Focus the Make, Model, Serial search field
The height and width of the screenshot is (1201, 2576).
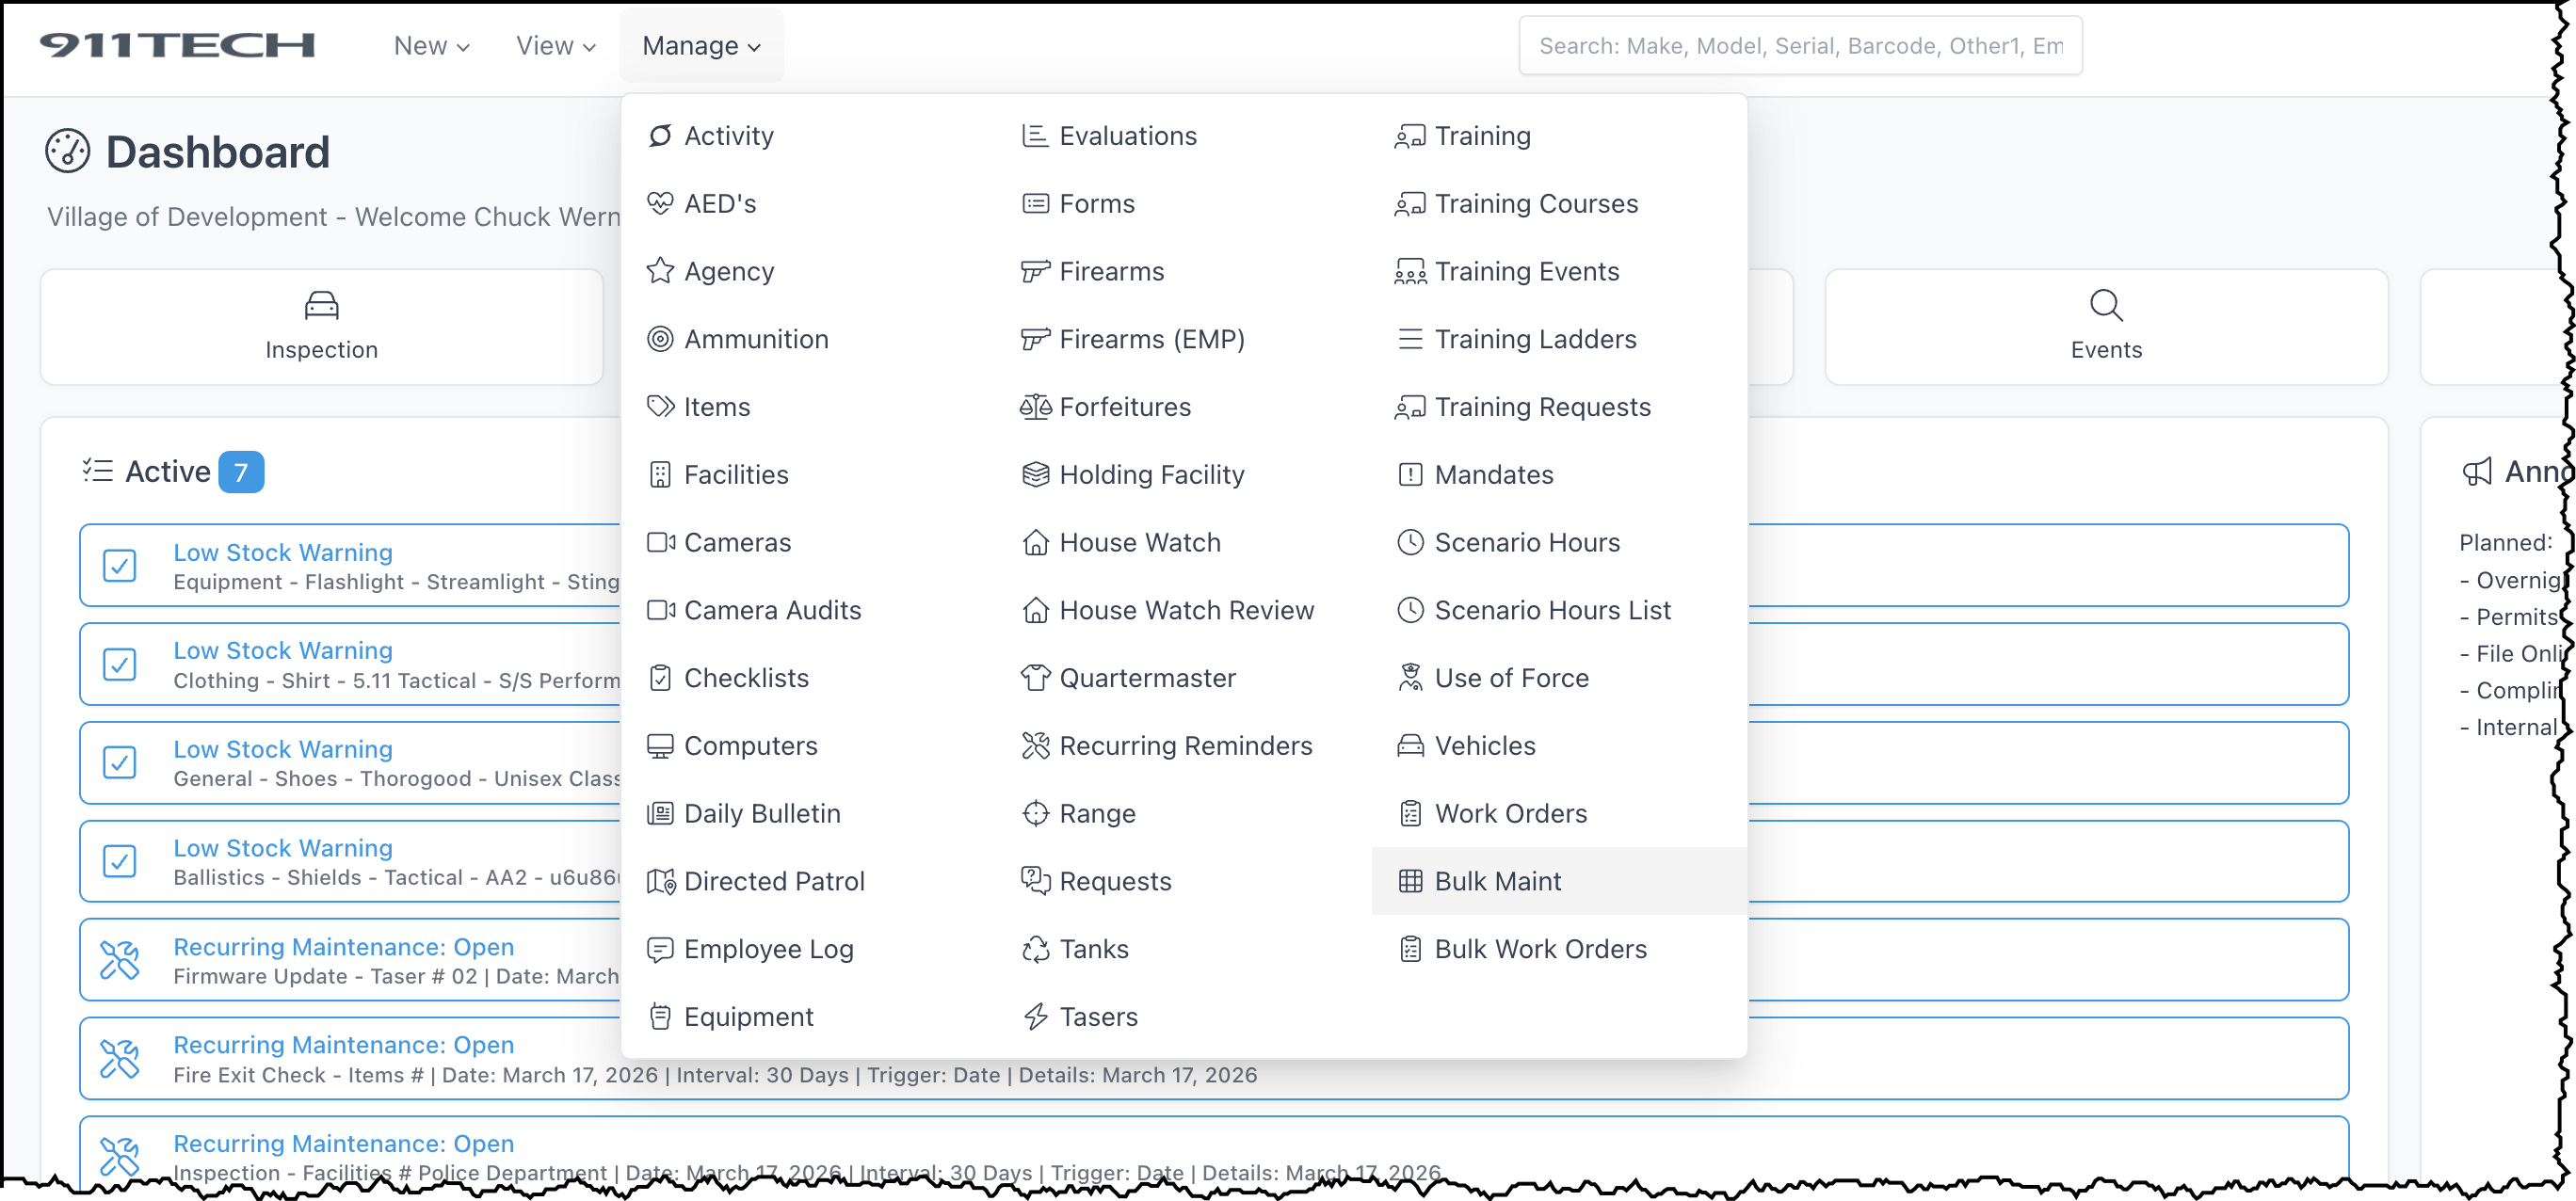(1799, 46)
